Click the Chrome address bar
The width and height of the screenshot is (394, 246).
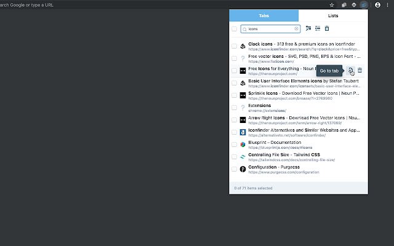click(x=163, y=5)
